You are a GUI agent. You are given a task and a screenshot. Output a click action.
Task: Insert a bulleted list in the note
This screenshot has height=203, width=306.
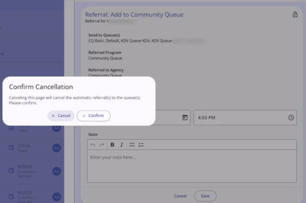pos(132,145)
